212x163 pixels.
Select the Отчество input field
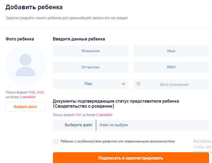tap(90, 67)
